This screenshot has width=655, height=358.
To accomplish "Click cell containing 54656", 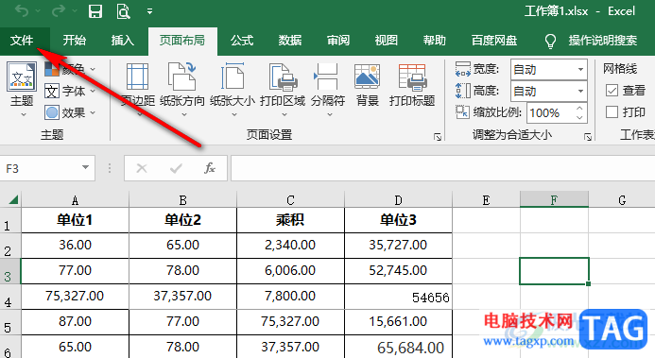I will click(x=398, y=297).
